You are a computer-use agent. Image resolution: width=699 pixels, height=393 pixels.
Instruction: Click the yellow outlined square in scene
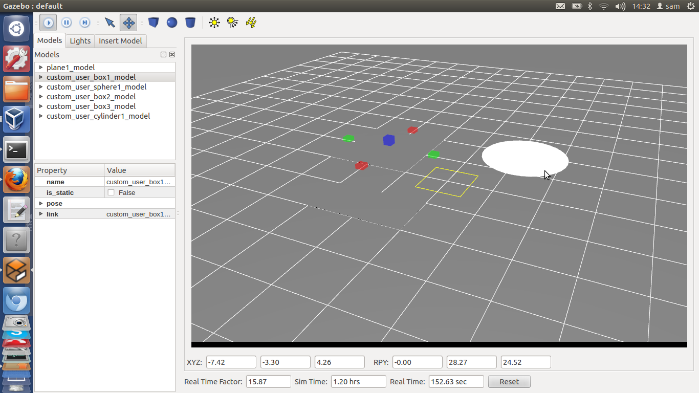(447, 182)
